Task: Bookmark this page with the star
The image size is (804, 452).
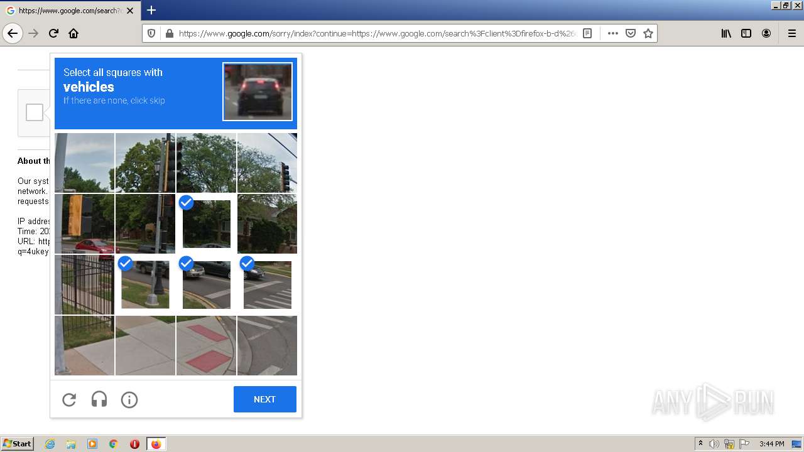Action: point(648,33)
